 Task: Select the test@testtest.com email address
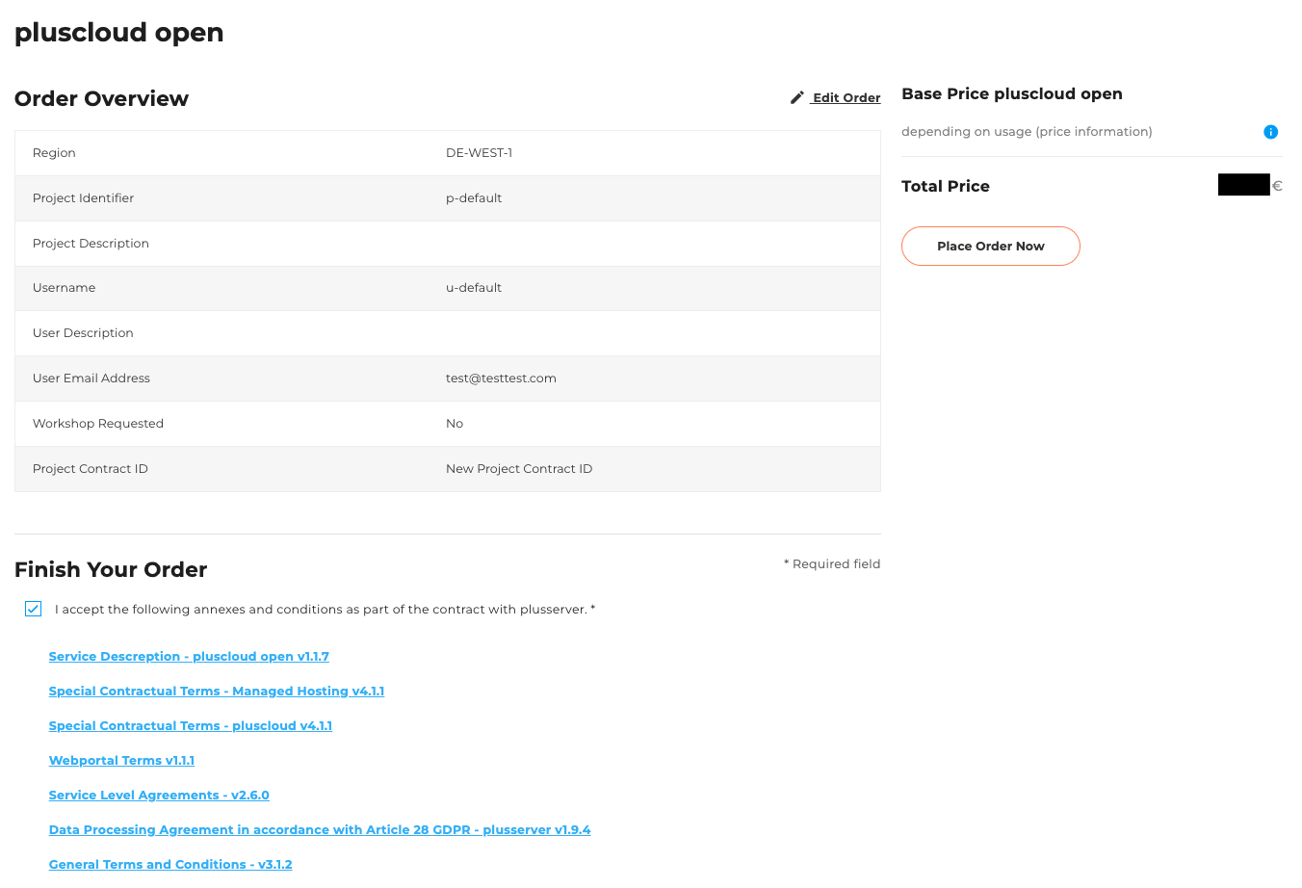[501, 378]
